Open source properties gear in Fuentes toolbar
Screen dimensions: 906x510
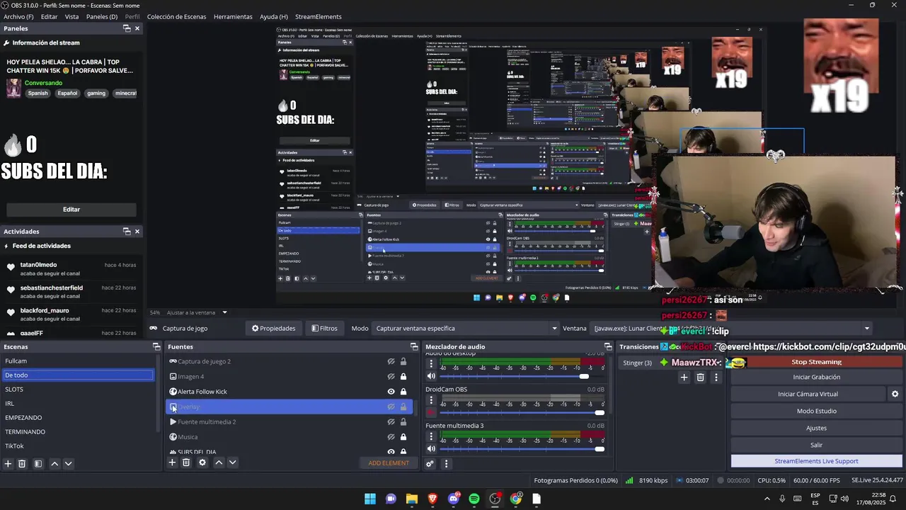[202, 463]
